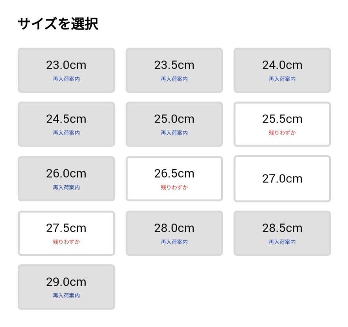
Task: Open restock notification for 25.0cm
Action: [x=174, y=133]
